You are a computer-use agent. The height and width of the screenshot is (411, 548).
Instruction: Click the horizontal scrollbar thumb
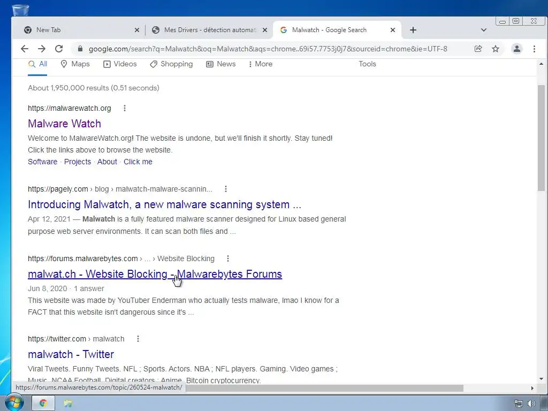click(x=324, y=389)
